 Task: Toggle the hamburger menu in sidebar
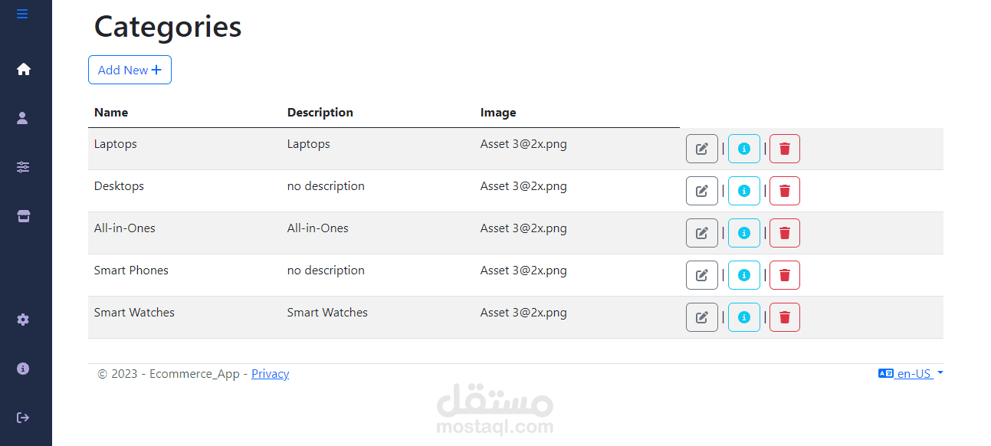(22, 14)
